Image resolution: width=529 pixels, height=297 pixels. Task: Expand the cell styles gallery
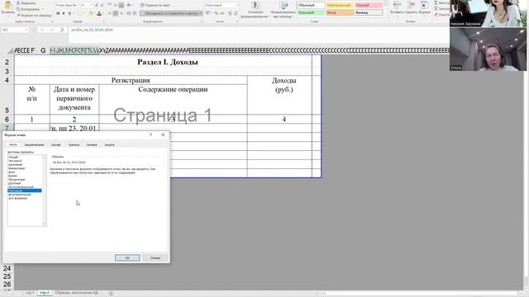385,14
